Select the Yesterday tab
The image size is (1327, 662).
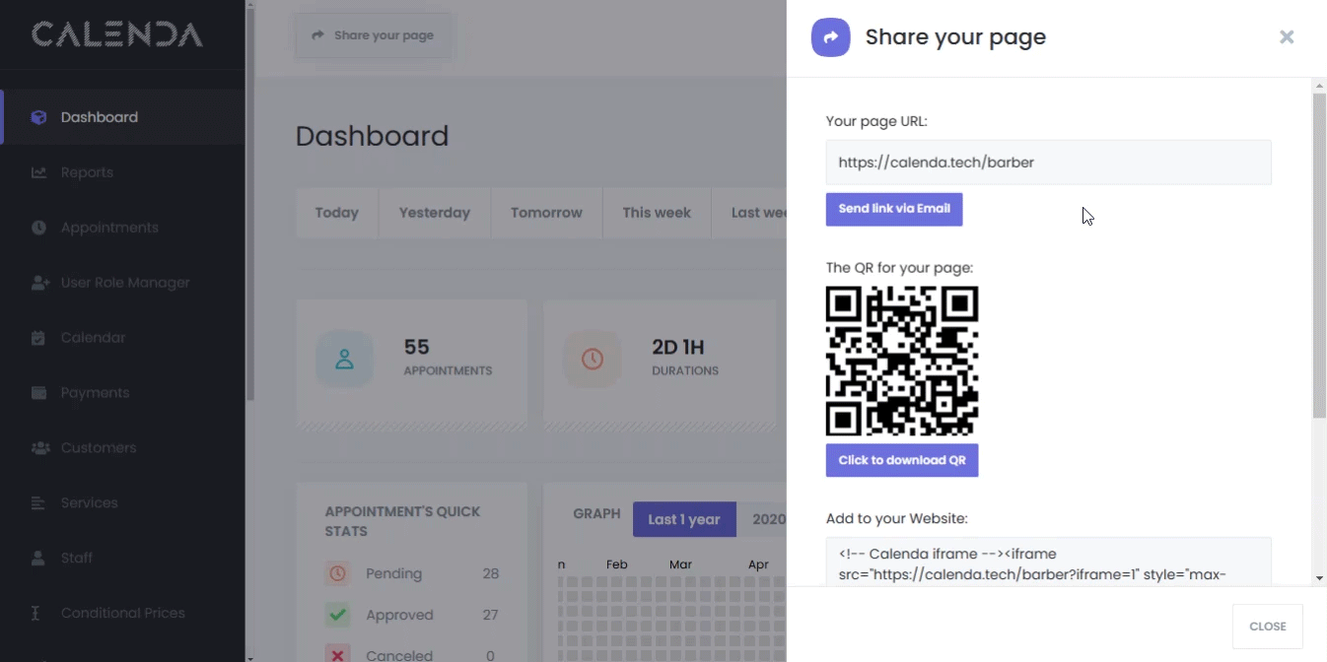434,213
